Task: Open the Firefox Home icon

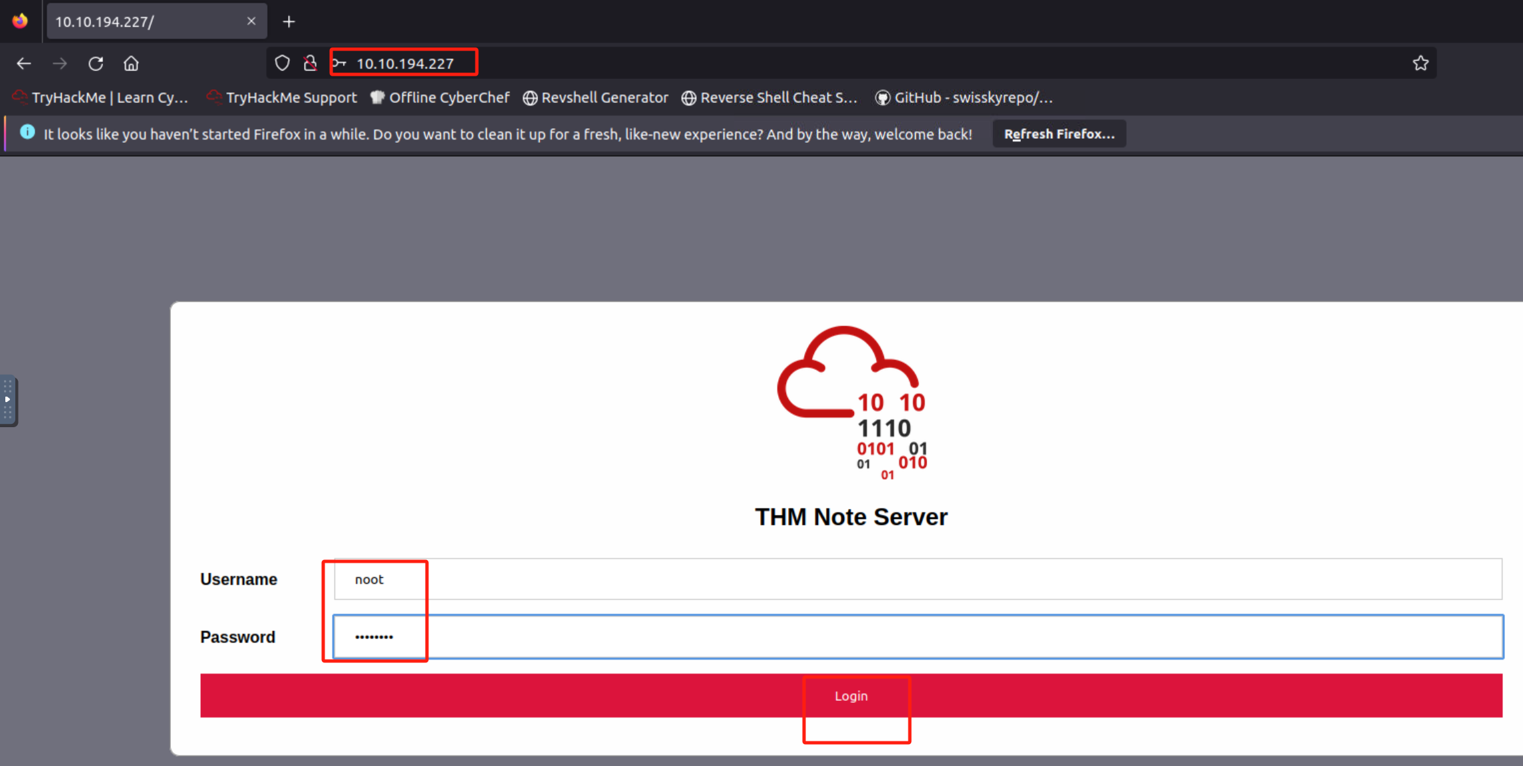Action: point(131,63)
